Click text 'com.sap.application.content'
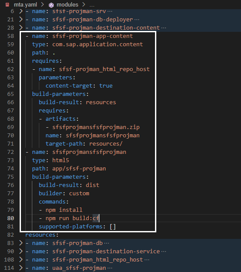The width and height of the screenshot is (241, 272). tap(98, 44)
